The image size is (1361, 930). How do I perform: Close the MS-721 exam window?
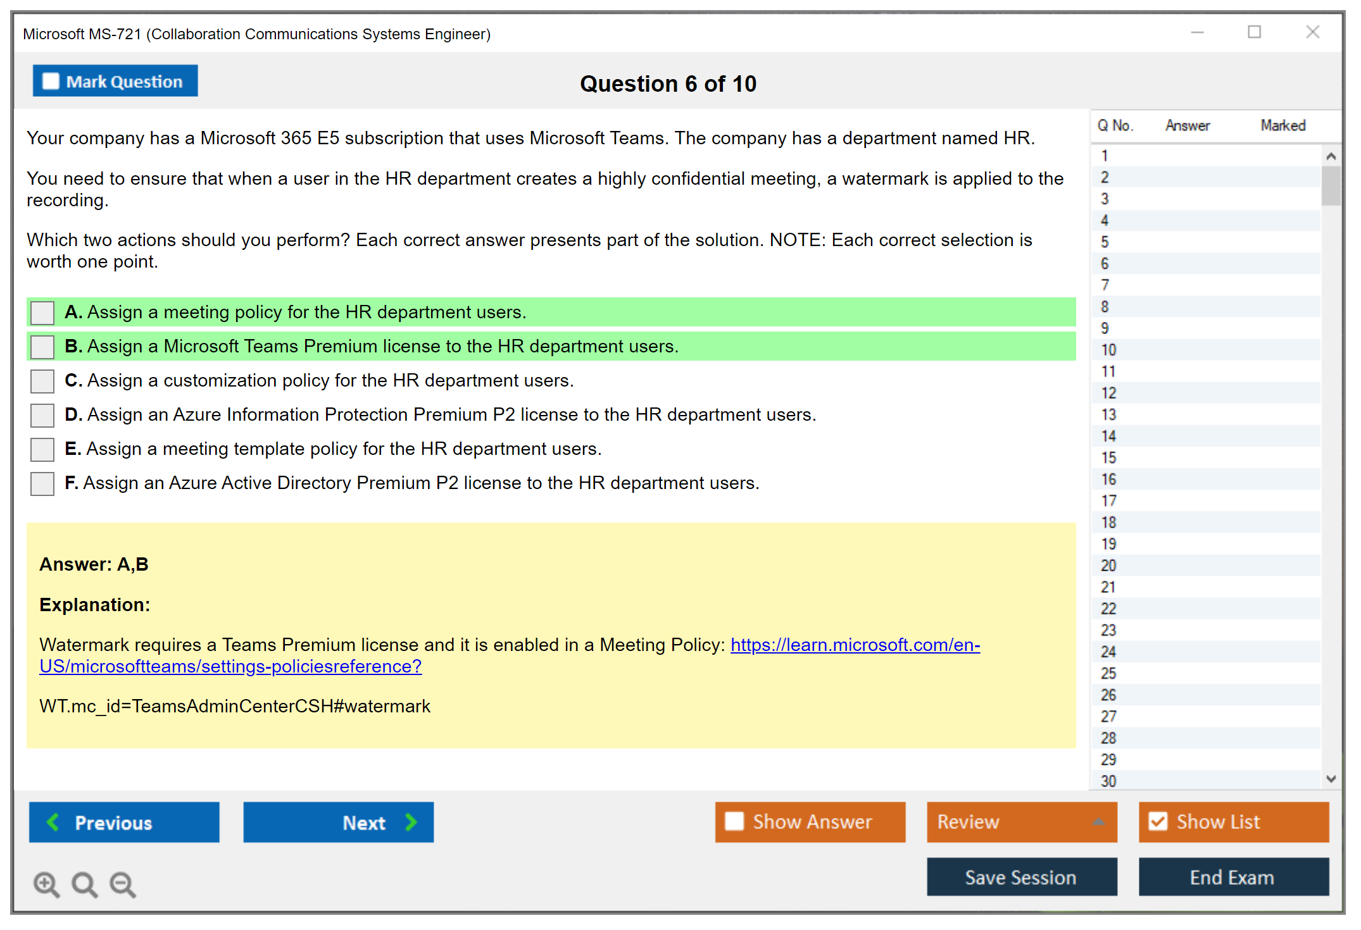[x=1312, y=32]
